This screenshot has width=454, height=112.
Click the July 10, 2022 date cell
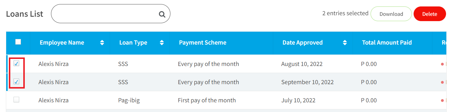[298, 100]
